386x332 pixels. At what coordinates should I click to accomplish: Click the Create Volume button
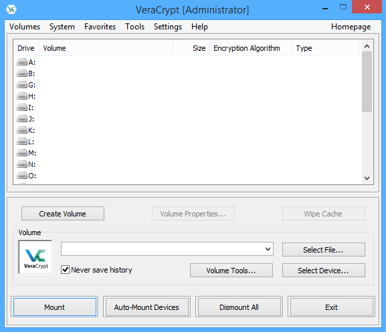[x=63, y=214]
